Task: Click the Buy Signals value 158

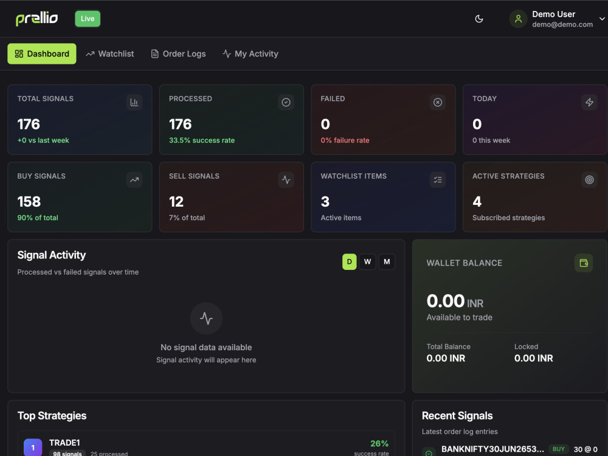Action: [x=29, y=202]
